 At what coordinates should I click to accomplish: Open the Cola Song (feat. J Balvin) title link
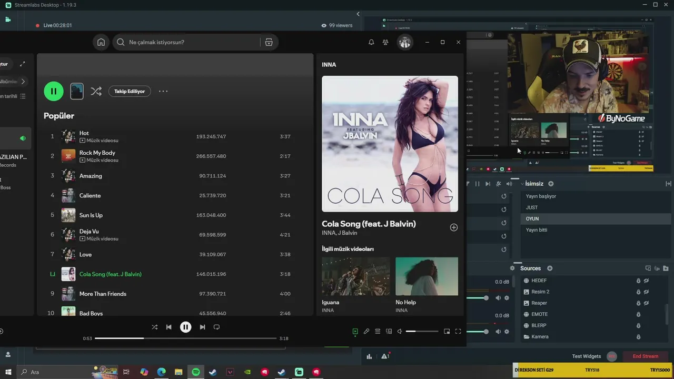click(x=369, y=224)
